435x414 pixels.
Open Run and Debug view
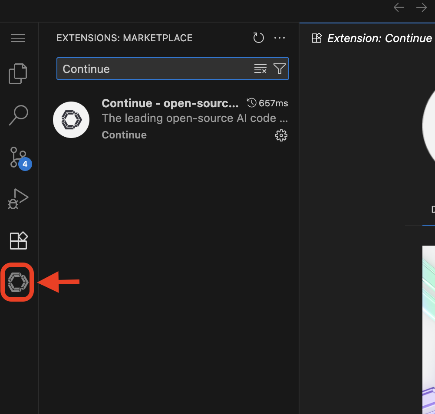click(18, 199)
